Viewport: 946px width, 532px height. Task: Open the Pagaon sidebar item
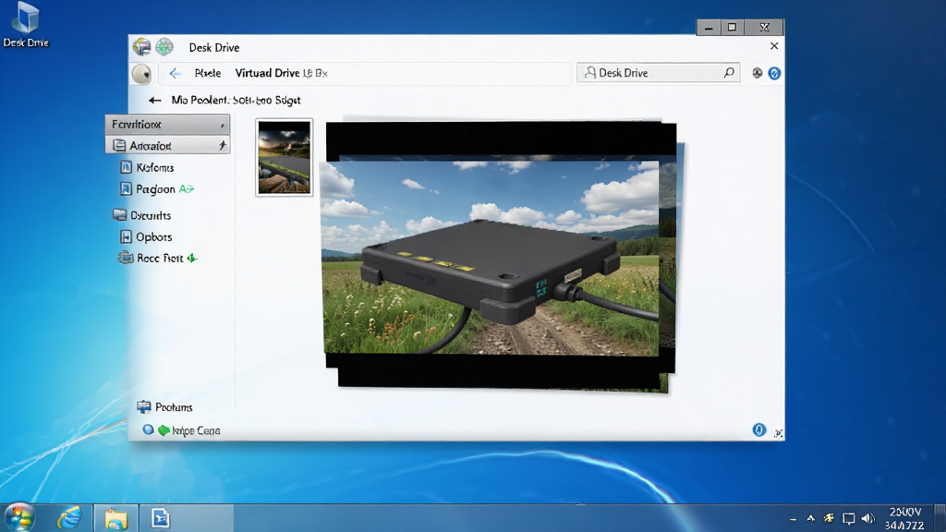point(147,188)
